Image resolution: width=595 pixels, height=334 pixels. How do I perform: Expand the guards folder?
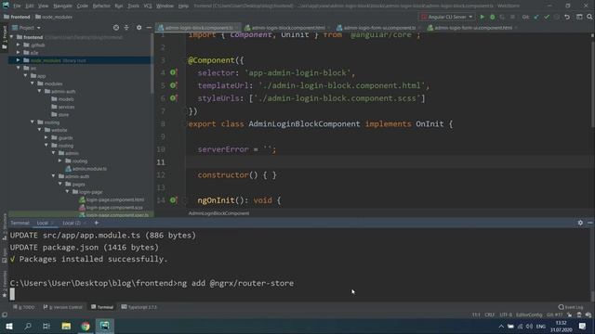click(46, 137)
